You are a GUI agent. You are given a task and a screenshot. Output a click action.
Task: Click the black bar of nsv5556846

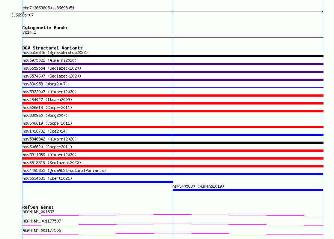click(173, 56)
